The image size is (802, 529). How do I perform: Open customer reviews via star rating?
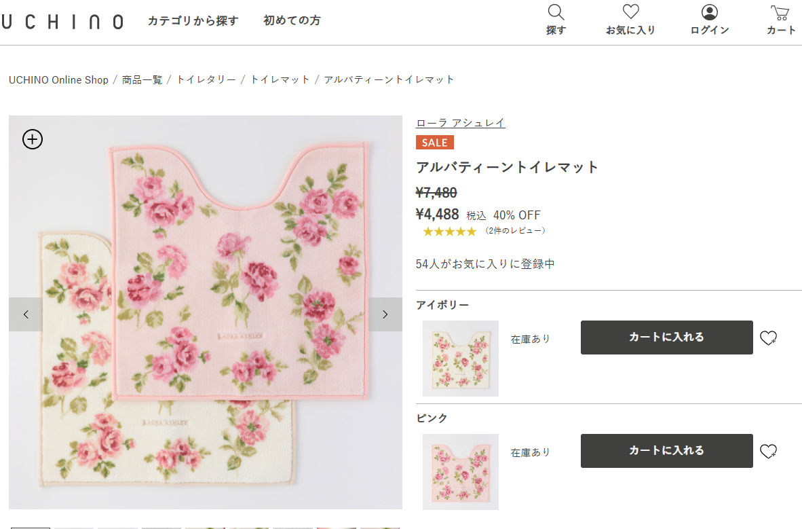pos(450,231)
